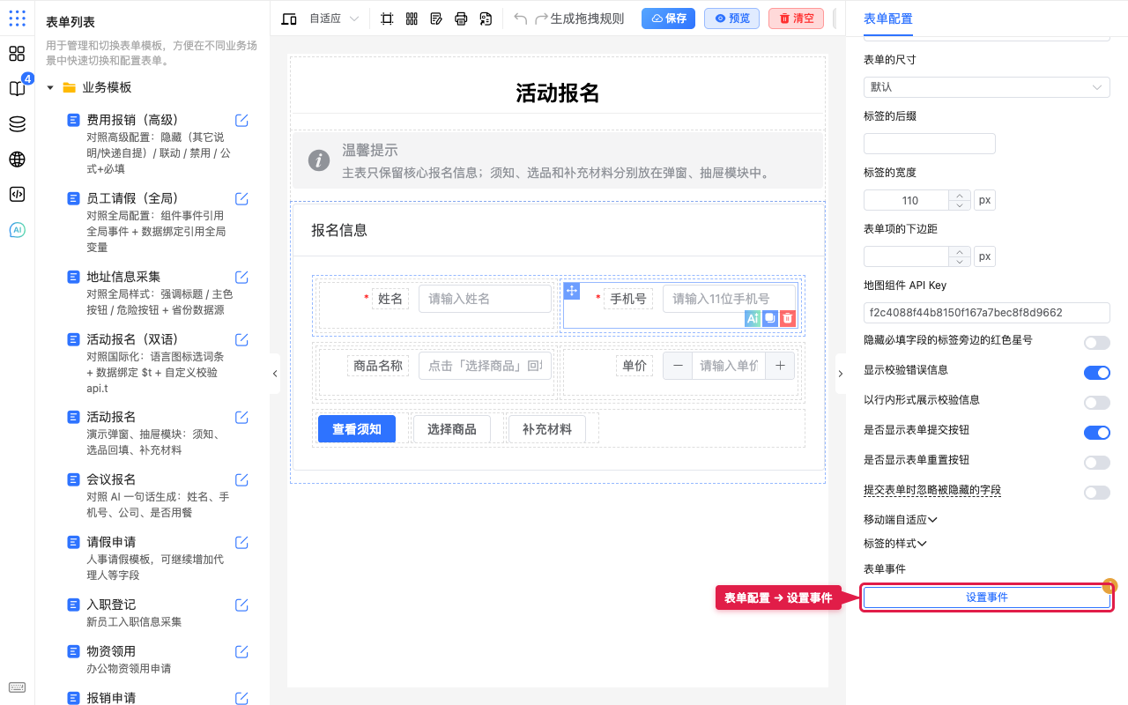Expand 标签的样式 section
This screenshot has width=1128, height=705.
point(895,544)
